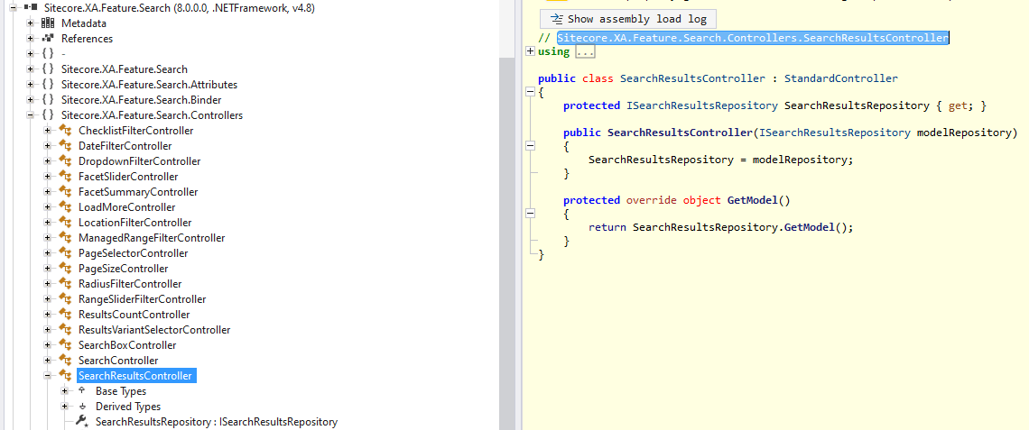Select the PageSizeController tree item
Screen dimensions: 1029x430
(x=123, y=268)
